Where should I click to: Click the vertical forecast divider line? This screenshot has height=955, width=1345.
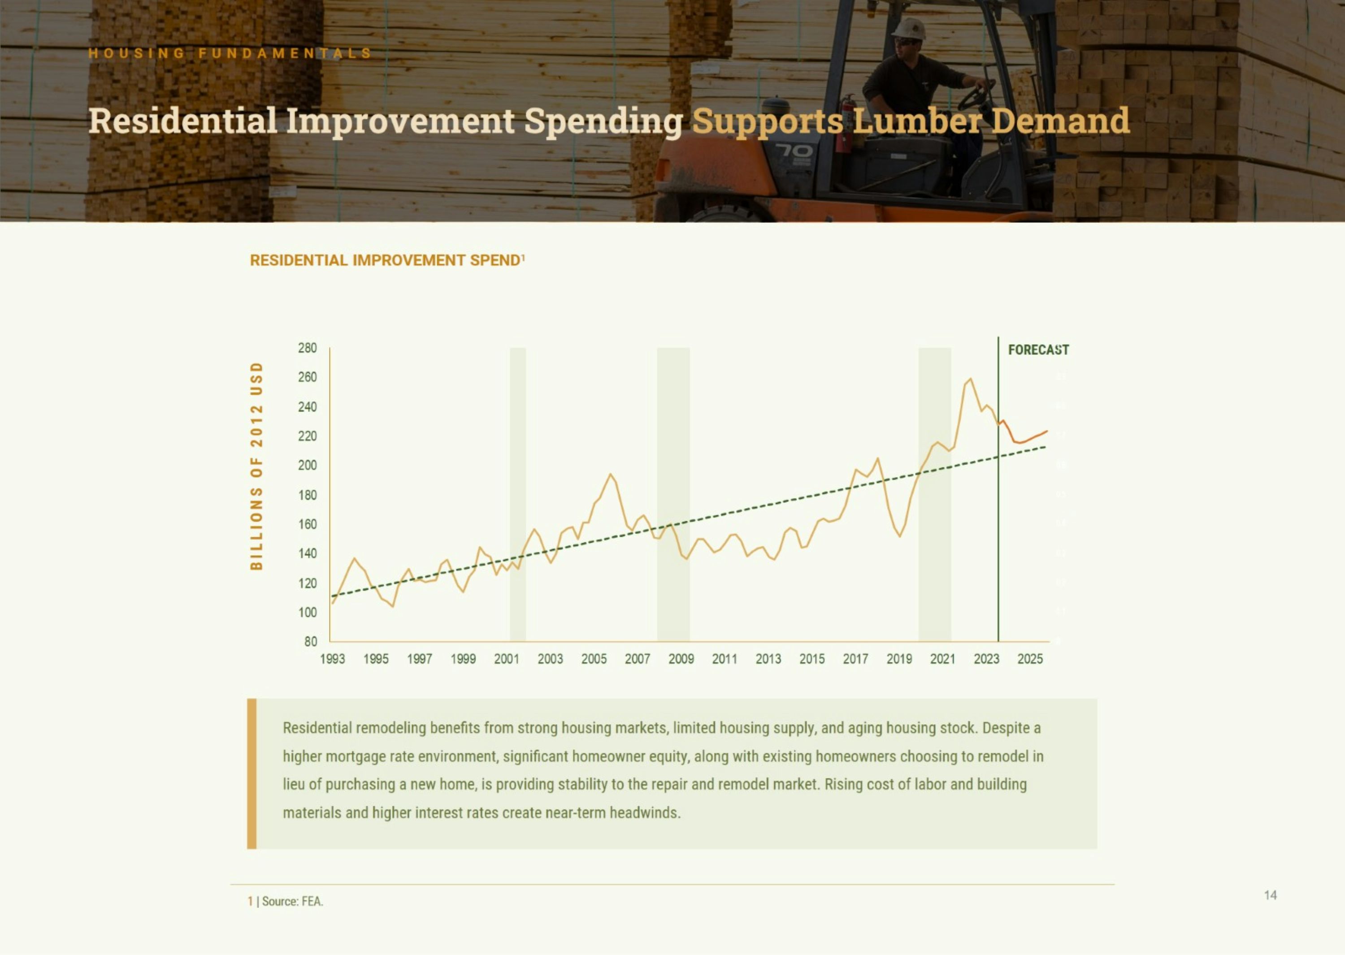[998, 529]
